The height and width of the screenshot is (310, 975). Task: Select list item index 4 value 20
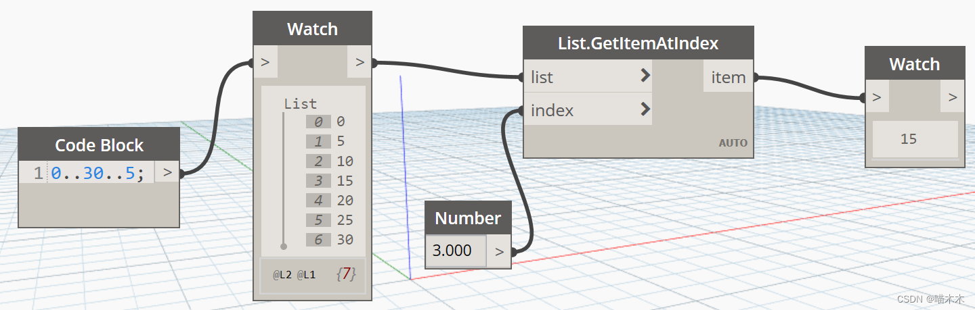click(x=329, y=200)
